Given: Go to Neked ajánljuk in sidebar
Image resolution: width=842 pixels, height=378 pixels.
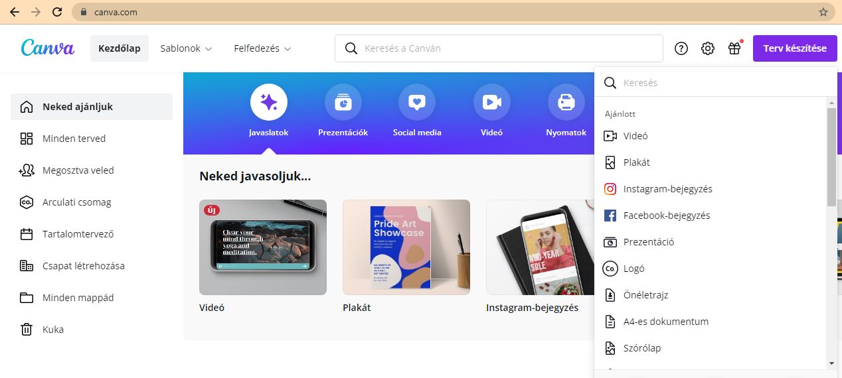Looking at the screenshot, I should click(x=92, y=107).
